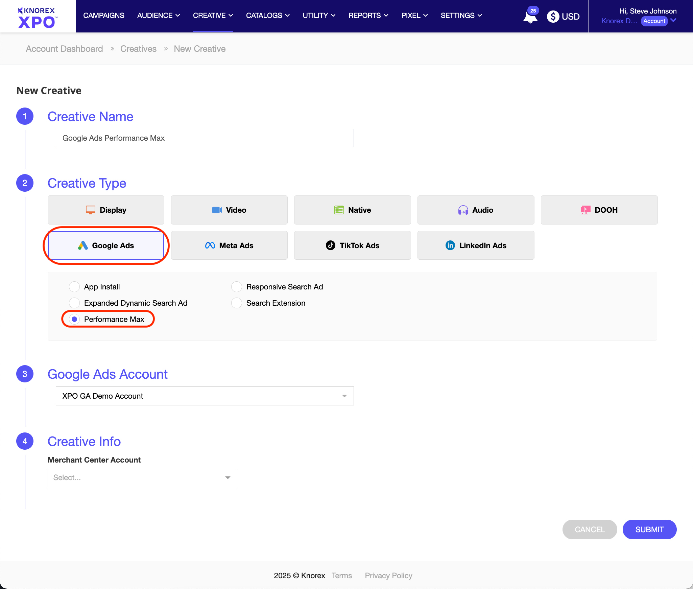Viewport: 693px width, 589px height.
Task: Select the Meta Ads creative type
Action: pos(229,245)
